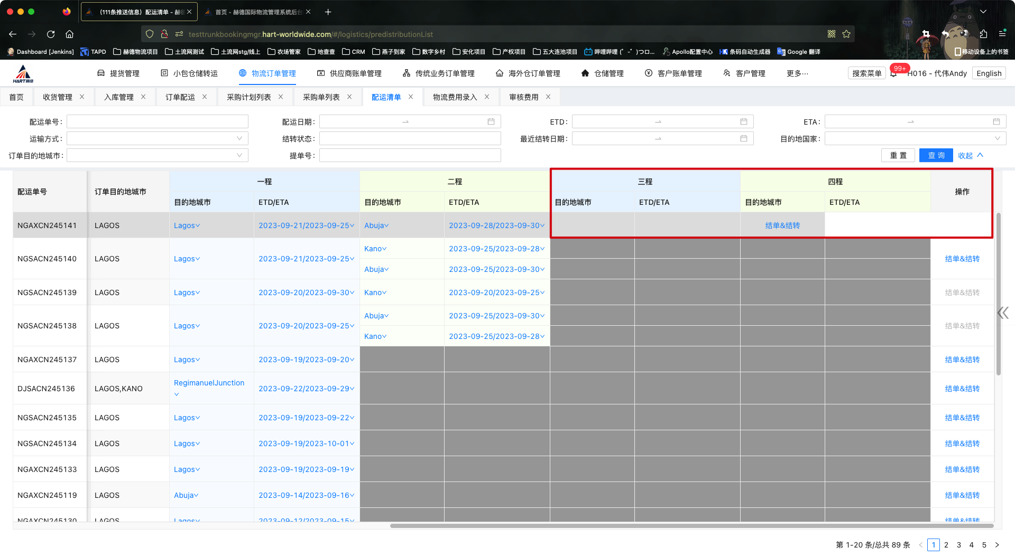Open calendar icon in 配运日期 field

(x=491, y=122)
